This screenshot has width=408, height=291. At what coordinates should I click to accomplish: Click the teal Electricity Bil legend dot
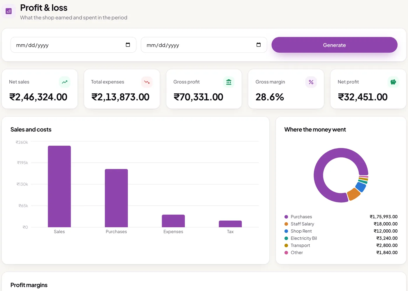(286, 238)
